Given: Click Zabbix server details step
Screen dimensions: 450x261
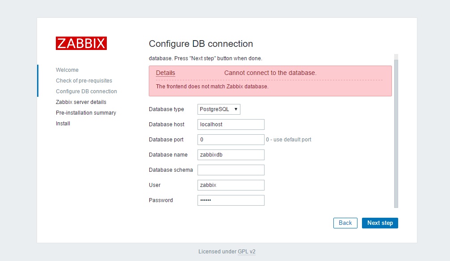Looking at the screenshot, I should click(x=81, y=102).
